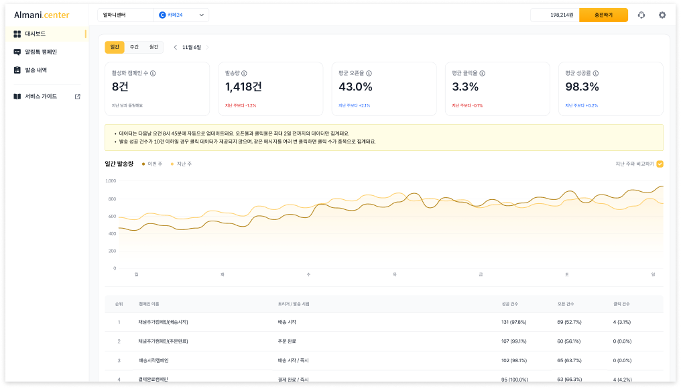Screen dimensions: 681x389
Task: Click the 충전하기 button
Action: pyautogui.click(x=603, y=15)
